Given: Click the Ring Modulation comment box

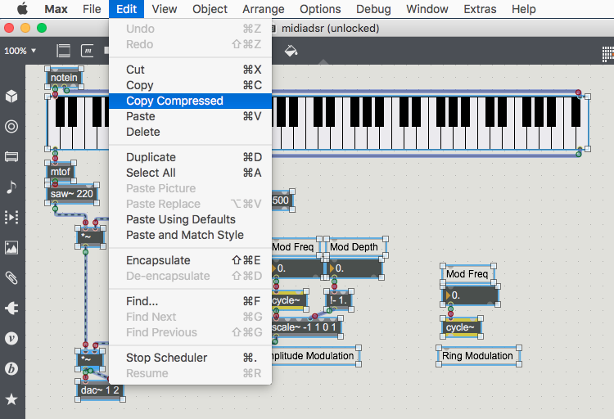Looking at the screenshot, I should [478, 356].
